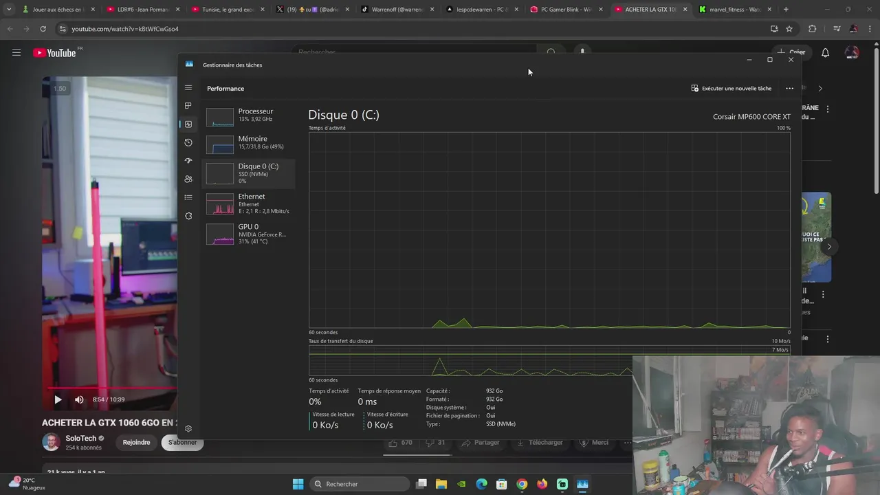Open the YouTube guide hamburger menu
The width and height of the screenshot is (880, 495).
pyautogui.click(x=16, y=52)
